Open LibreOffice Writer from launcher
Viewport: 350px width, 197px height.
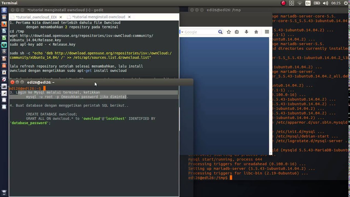pyautogui.click(x=4, y=31)
